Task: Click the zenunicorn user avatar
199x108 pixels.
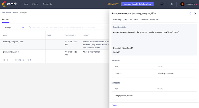Action: pyautogui.click(x=182, y=4)
